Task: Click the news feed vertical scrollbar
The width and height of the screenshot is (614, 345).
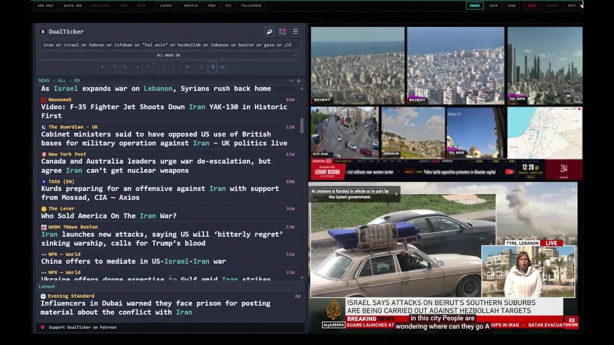Action: tap(302, 126)
